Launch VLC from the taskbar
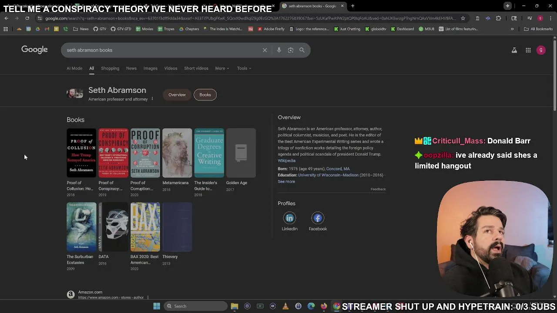The width and height of the screenshot is (557, 313). [285, 306]
